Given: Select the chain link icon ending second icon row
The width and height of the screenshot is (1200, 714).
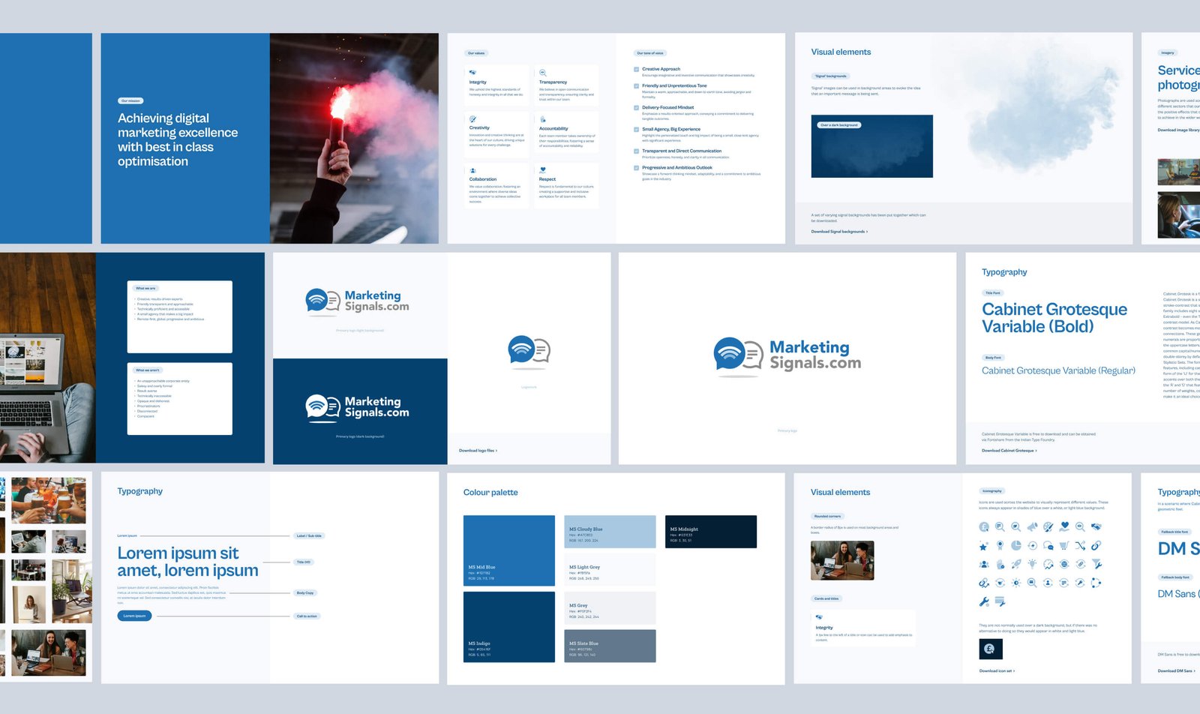Looking at the screenshot, I should [1096, 545].
